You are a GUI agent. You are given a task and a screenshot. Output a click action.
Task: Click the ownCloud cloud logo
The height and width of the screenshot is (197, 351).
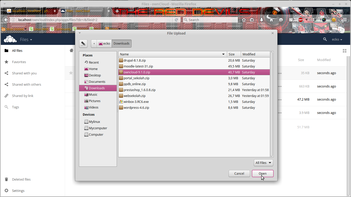[x=10, y=39]
